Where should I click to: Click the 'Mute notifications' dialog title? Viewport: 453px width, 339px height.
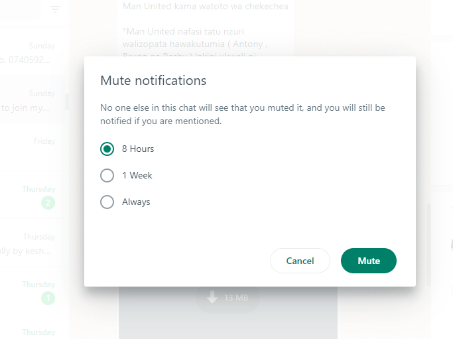tap(153, 81)
